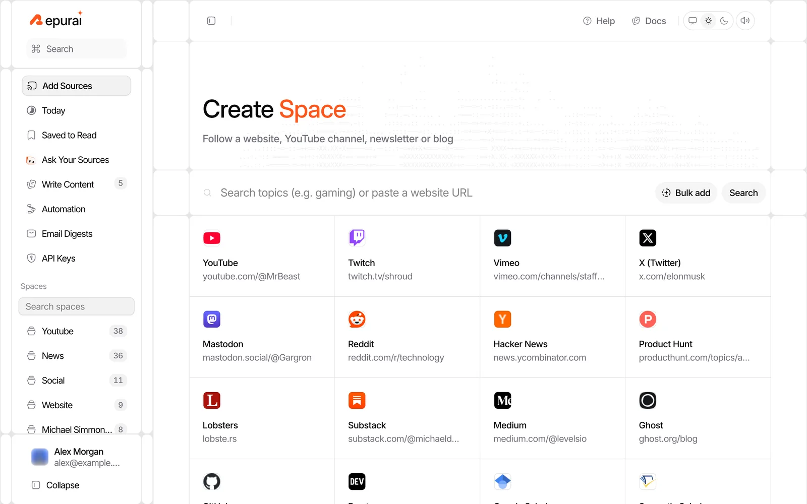Viewport: 807px width, 504px height.
Task: Select the Twitch source icon
Action: click(357, 238)
